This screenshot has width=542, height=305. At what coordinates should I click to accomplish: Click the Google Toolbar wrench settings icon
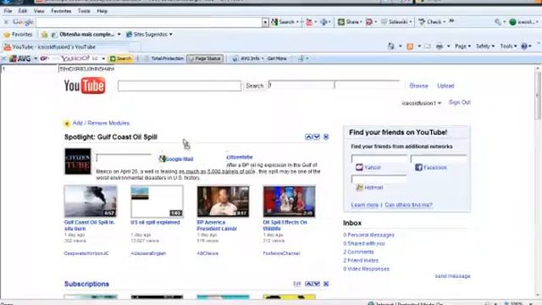(498, 22)
